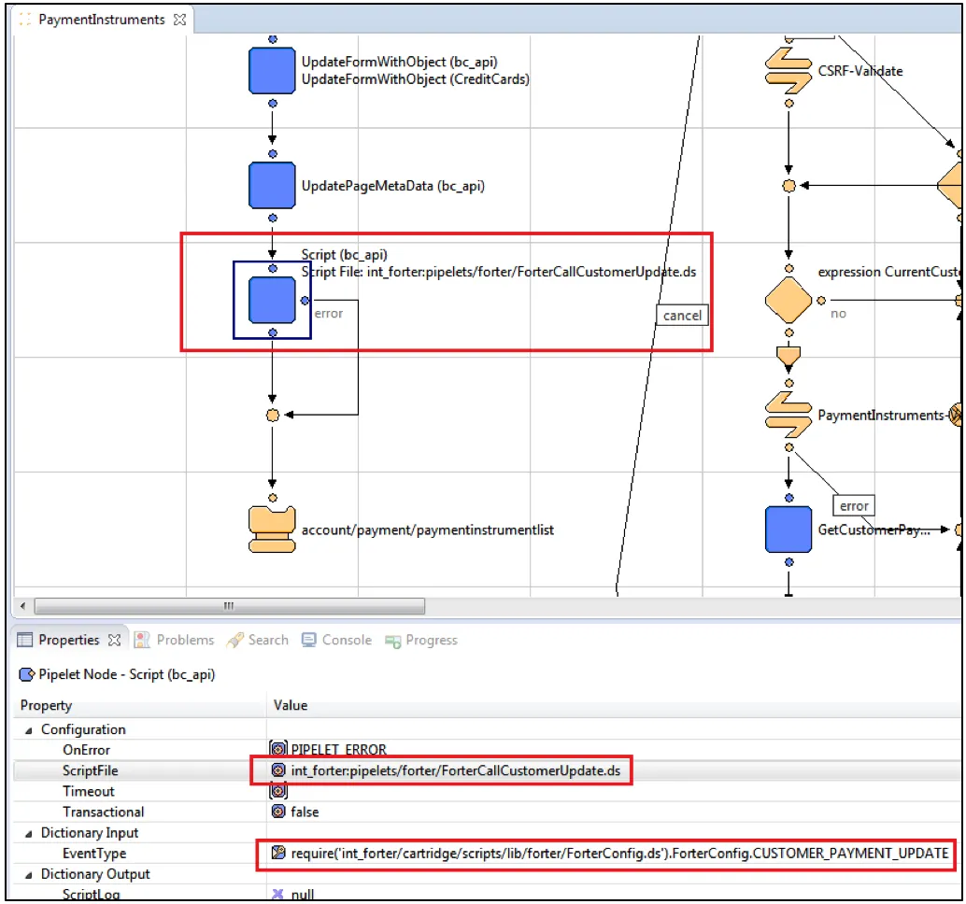Screen dimensions: 966x904
Task: Select the EventType require expression value
Action: 619,853
